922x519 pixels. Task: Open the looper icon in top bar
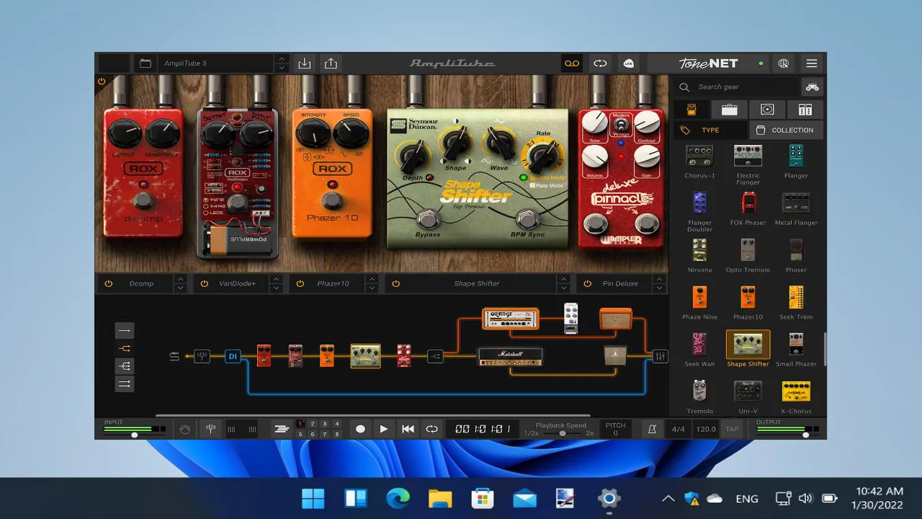pyautogui.click(x=600, y=63)
